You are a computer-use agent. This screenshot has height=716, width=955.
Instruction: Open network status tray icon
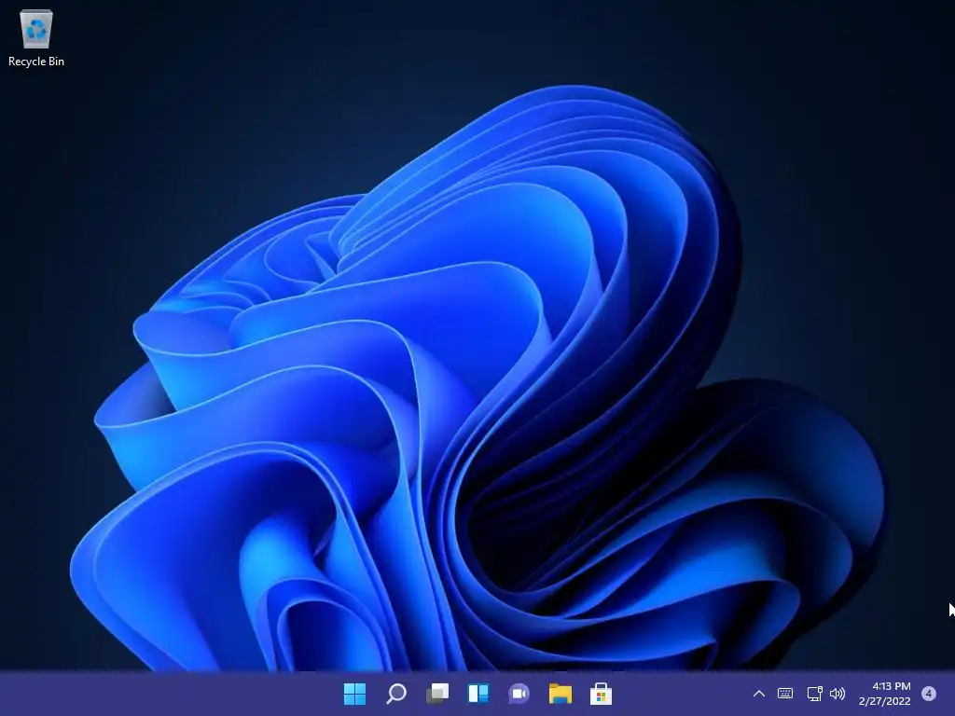click(x=814, y=694)
